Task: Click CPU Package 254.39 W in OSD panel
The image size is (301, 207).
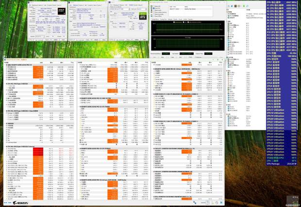Action: pyautogui.click(x=282, y=164)
